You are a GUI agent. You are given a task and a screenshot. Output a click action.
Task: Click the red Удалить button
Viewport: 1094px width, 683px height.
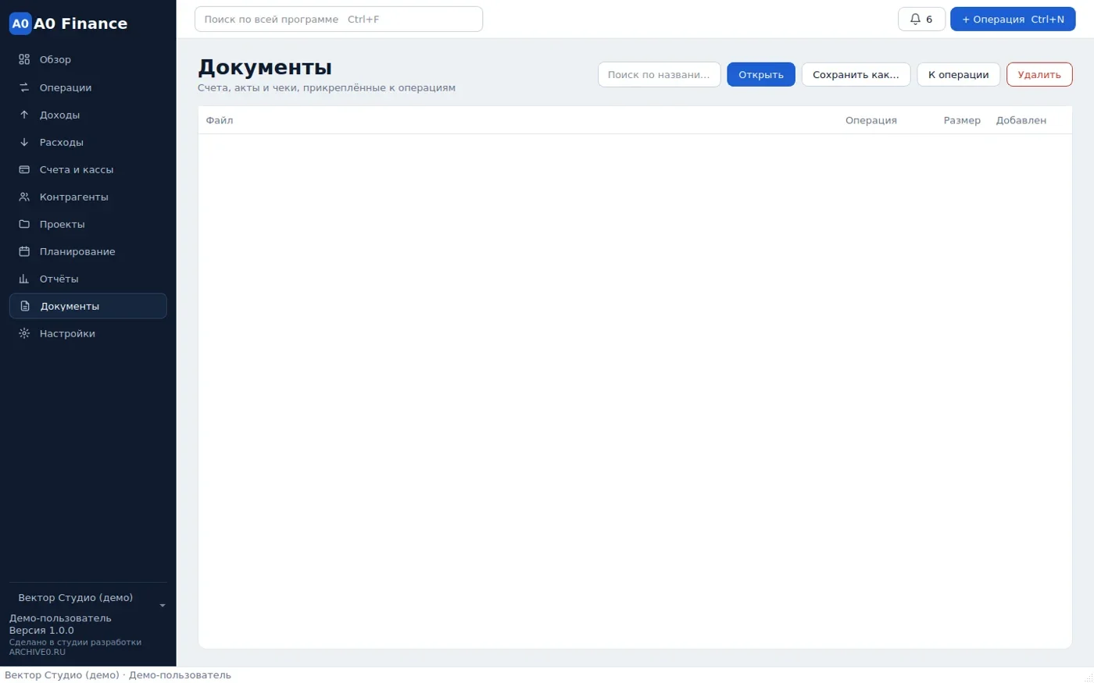click(x=1039, y=75)
